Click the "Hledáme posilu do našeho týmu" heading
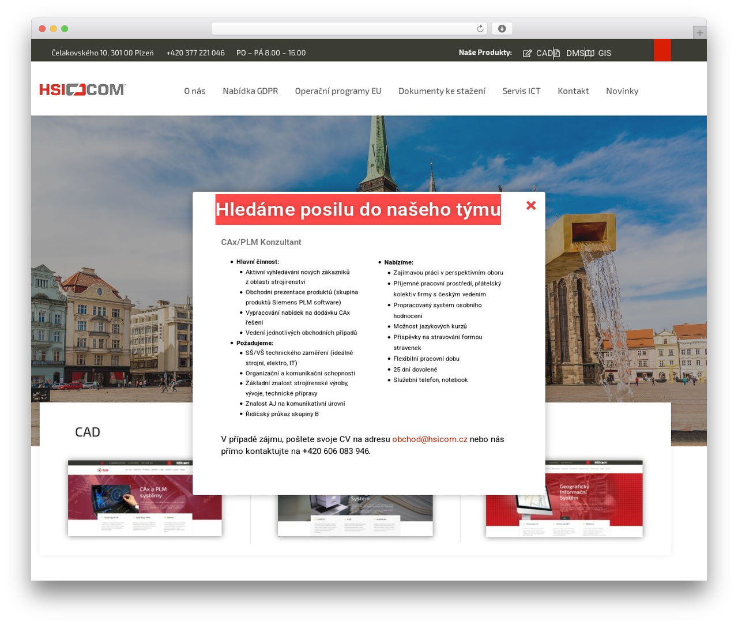738x625 pixels. [x=358, y=209]
